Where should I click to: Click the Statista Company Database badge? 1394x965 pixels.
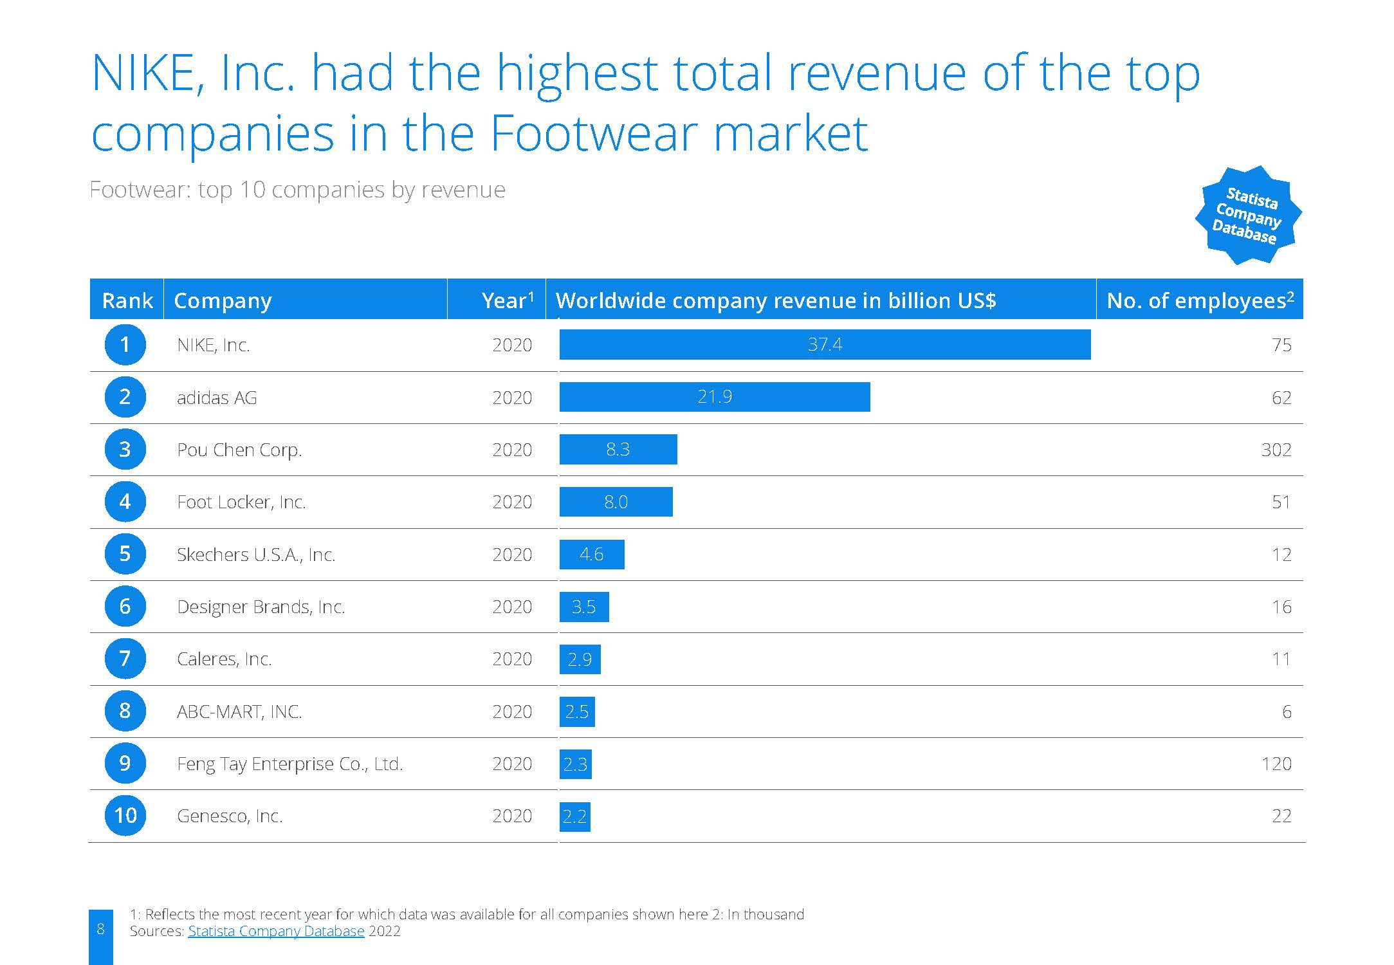pyautogui.click(x=1248, y=215)
